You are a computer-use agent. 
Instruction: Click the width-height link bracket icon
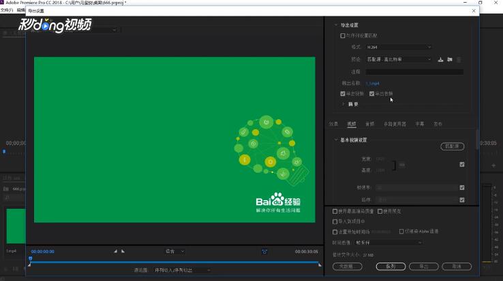point(394,165)
